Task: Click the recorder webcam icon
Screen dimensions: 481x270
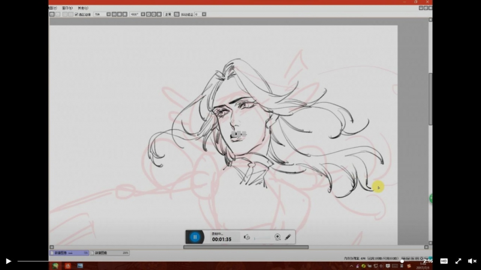Action: (278, 237)
